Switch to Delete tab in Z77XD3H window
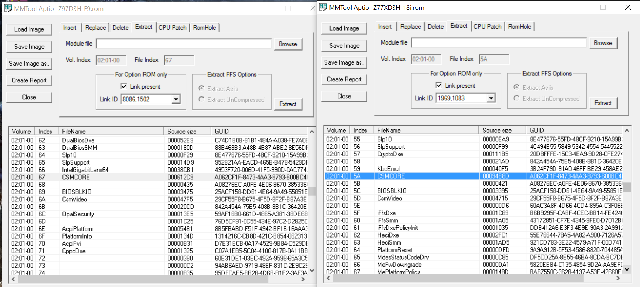640x287 pixels. click(x=435, y=27)
